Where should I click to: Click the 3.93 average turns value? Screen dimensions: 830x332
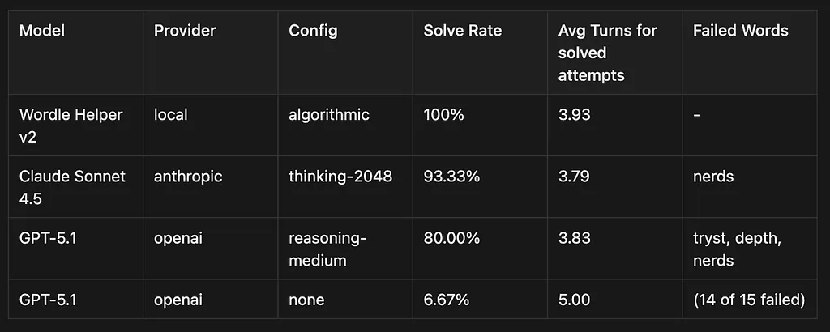coord(575,114)
